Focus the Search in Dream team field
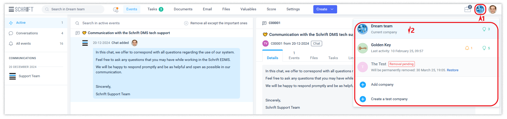This screenshot has width=507, height=119. (75, 9)
